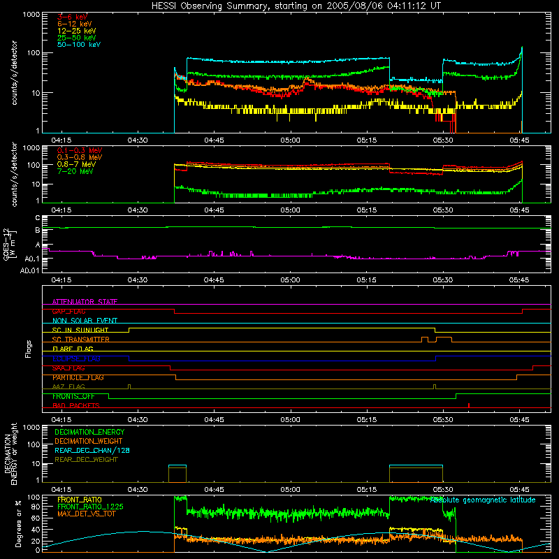Viewport: 559px width, 559px height.
Task: Click the ATTENUATOR_STATE flag label
Action: pyautogui.click(x=85, y=302)
